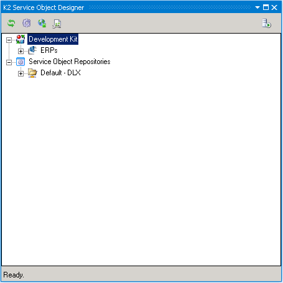Open the gear settings toolbar icon
Screen dimensions: 283x283
[27, 23]
